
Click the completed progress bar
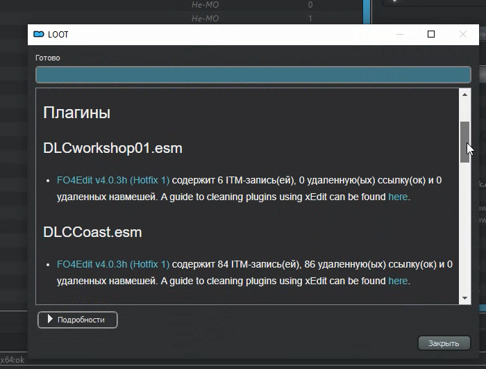(x=253, y=75)
